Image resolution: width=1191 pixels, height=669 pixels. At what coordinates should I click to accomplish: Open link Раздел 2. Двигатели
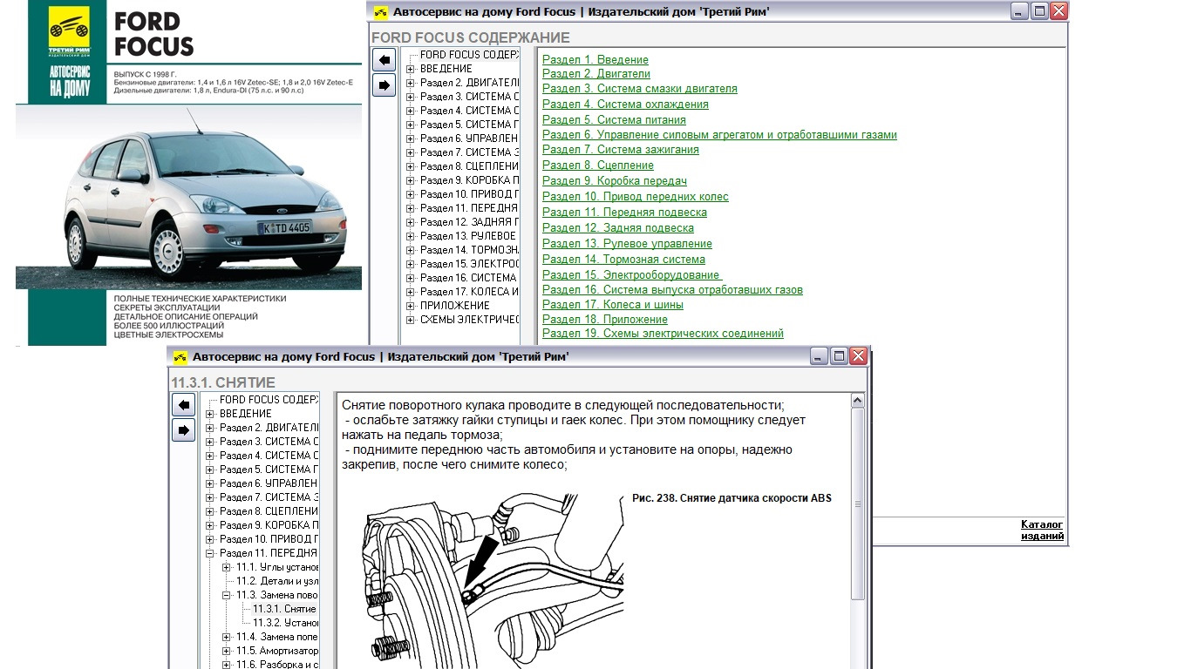pyautogui.click(x=596, y=74)
